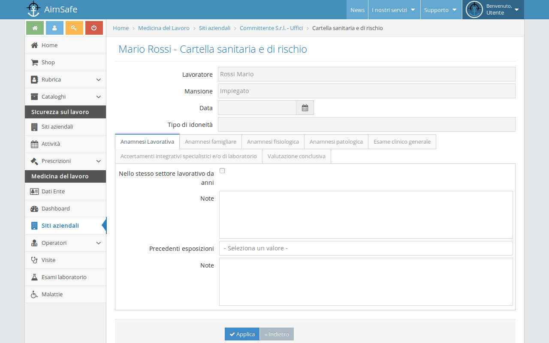Switch to Anamnesi patologica tab
Image resolution: width=549 pixels, height=343 pixels.
point(336,141)
